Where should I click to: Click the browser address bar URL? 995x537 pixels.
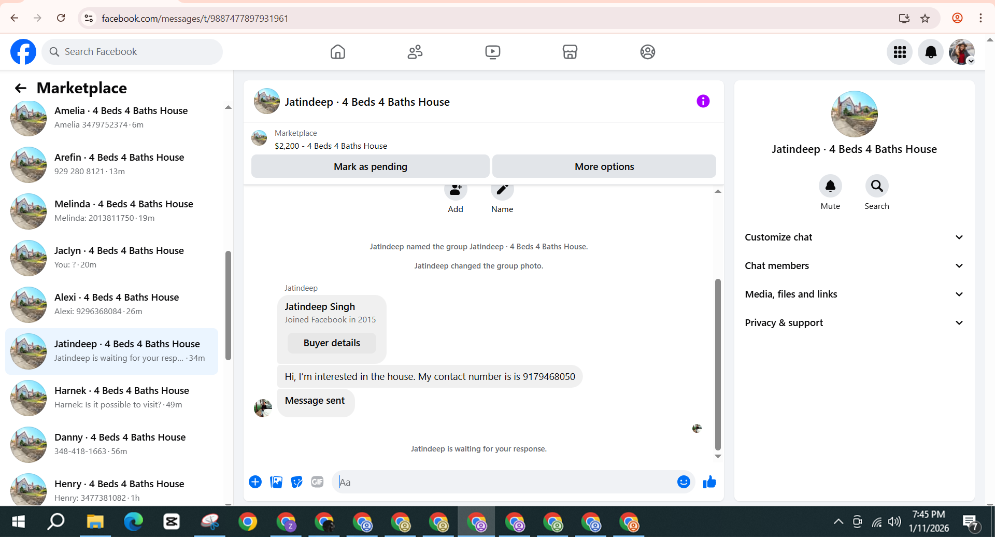point(195,19)
